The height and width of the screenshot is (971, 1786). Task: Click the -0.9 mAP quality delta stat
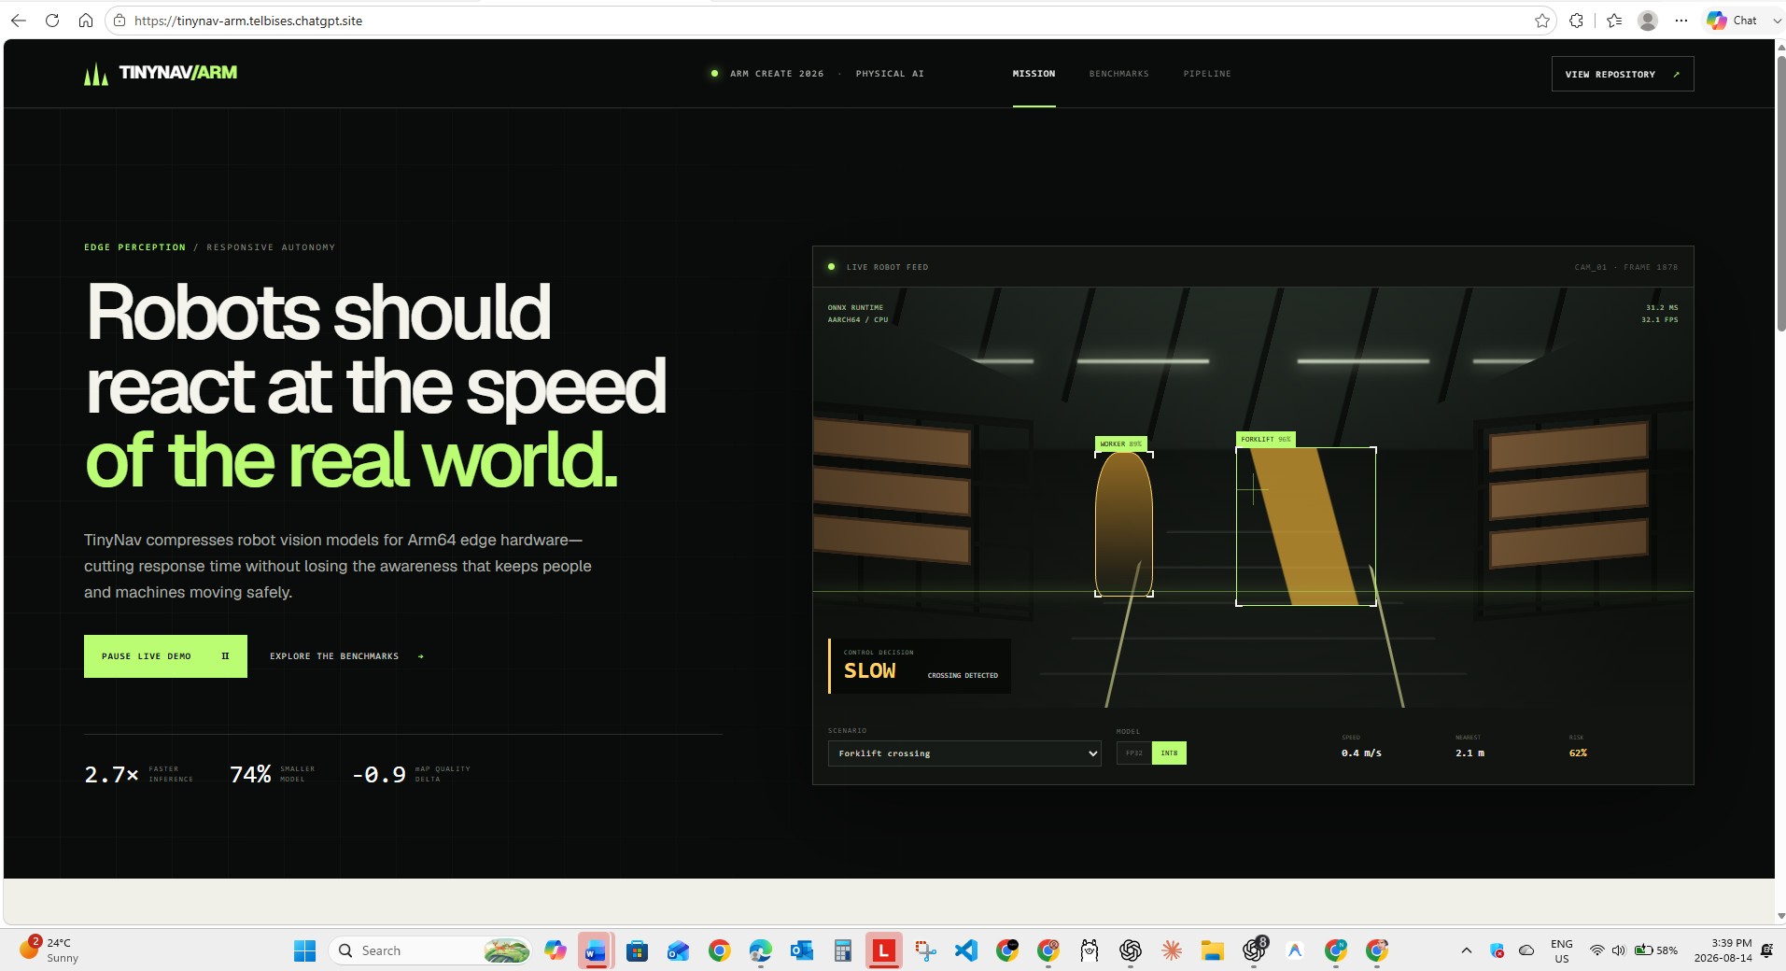[x=411, y=774]
